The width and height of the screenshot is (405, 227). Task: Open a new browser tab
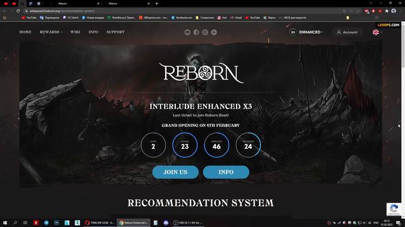(x=156, y=4)
